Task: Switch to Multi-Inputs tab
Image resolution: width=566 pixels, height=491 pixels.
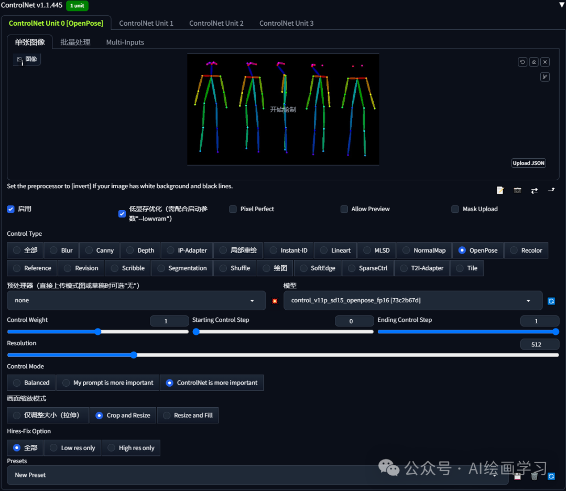Action: tap(125, 42)
